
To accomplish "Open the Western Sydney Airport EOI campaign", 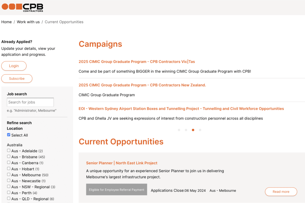I will (x=181, y=109).
